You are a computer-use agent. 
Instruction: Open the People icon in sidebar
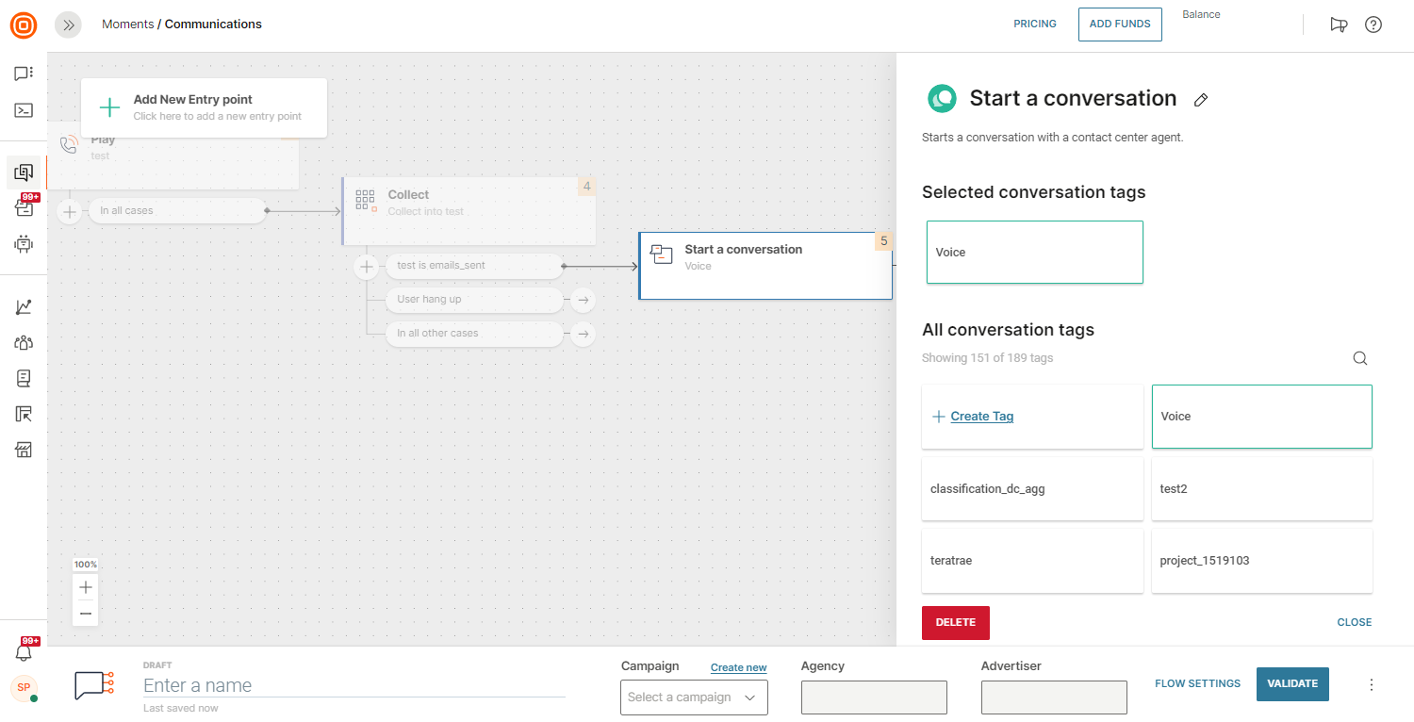(x=24, y=343)
